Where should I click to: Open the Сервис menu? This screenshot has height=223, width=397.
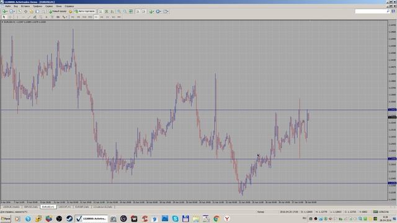[49, 6]
